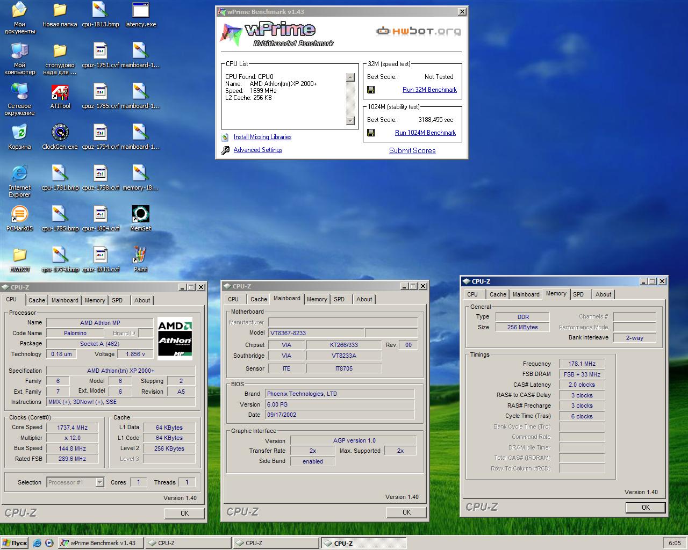Click the Advanced Settings magnifier icon in wPrime
This screenshot has width=688, height=550.
coord(225,150)
